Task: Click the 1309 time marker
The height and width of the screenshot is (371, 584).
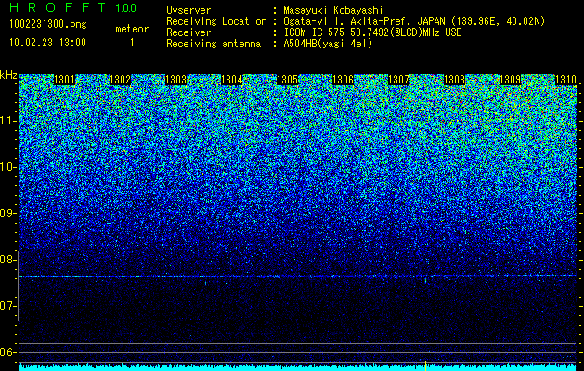Action: pos(510,80)
